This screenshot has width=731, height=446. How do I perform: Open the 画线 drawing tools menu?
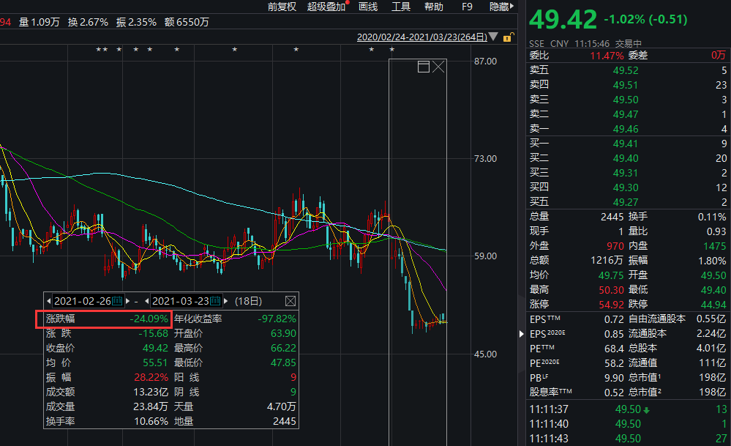(368, 7)
